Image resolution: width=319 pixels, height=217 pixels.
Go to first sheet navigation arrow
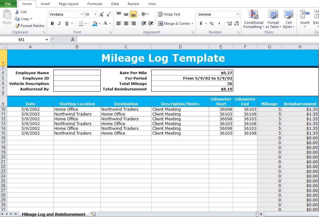pos(2,214)
